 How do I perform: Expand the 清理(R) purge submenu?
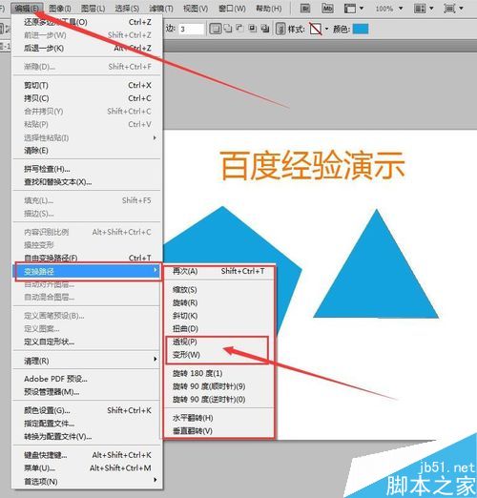pyautogui.click(x=88, y=361)
